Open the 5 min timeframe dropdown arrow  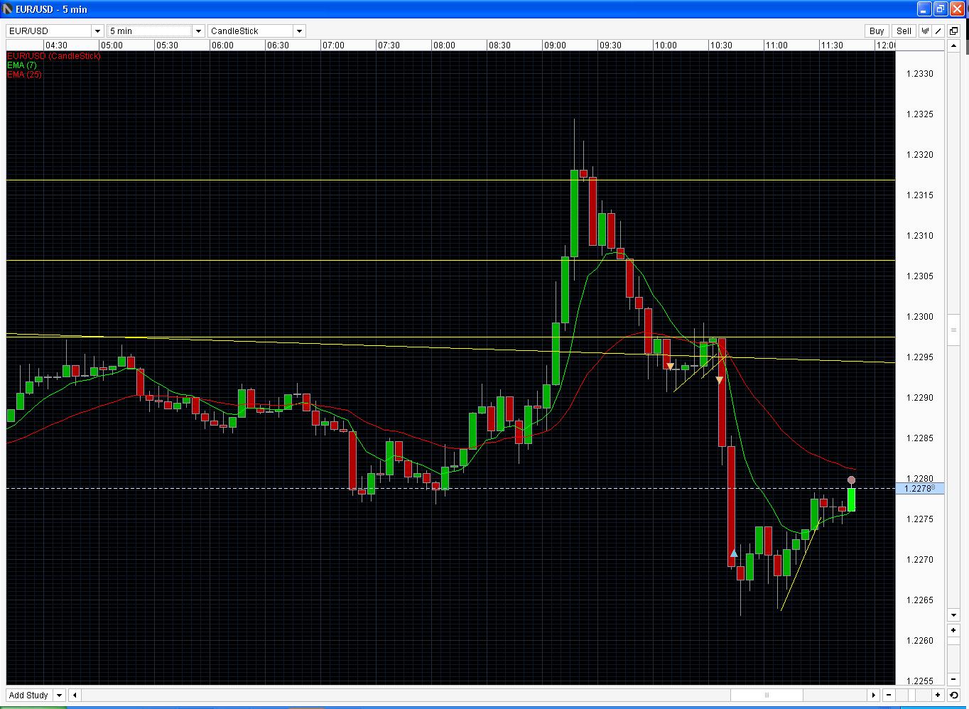point(199,31)
